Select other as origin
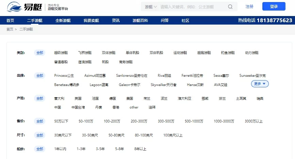The image size is (295, 159). click(134, 107)
